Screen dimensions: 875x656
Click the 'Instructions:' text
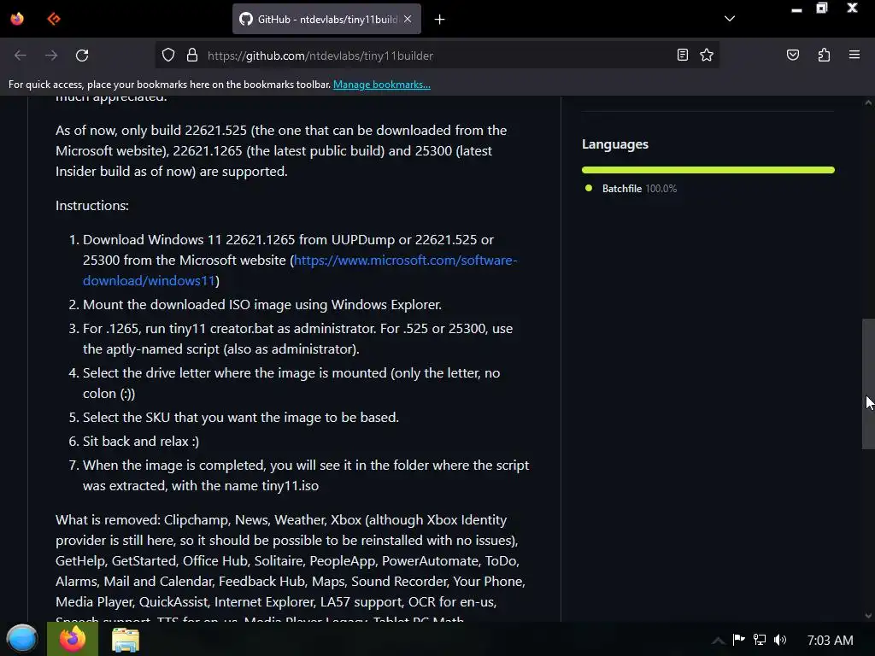92,205
